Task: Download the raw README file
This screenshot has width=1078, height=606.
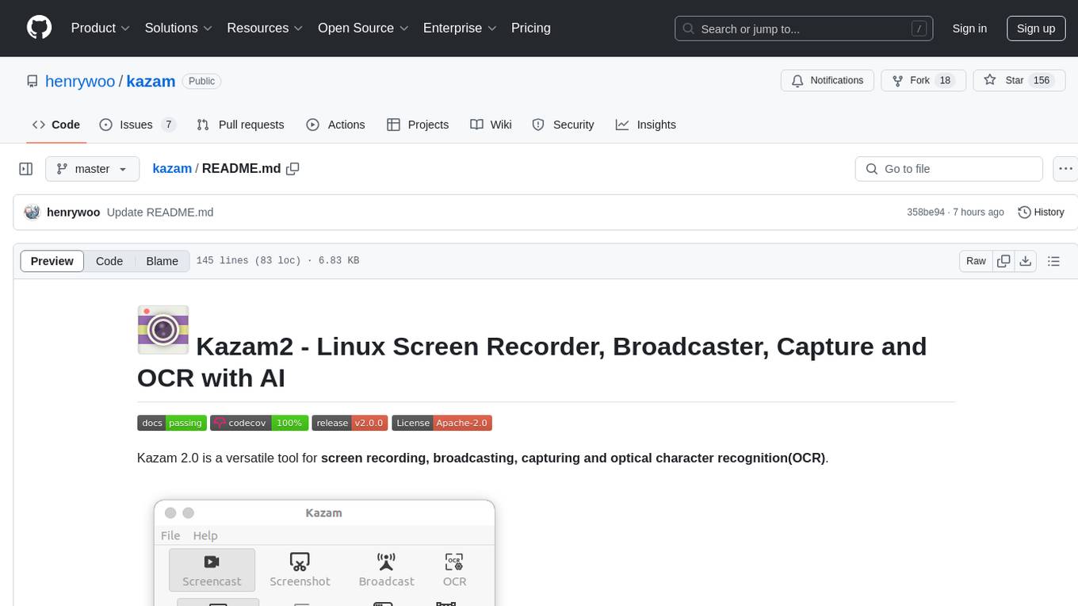Action: click(x=1026, y=261)
